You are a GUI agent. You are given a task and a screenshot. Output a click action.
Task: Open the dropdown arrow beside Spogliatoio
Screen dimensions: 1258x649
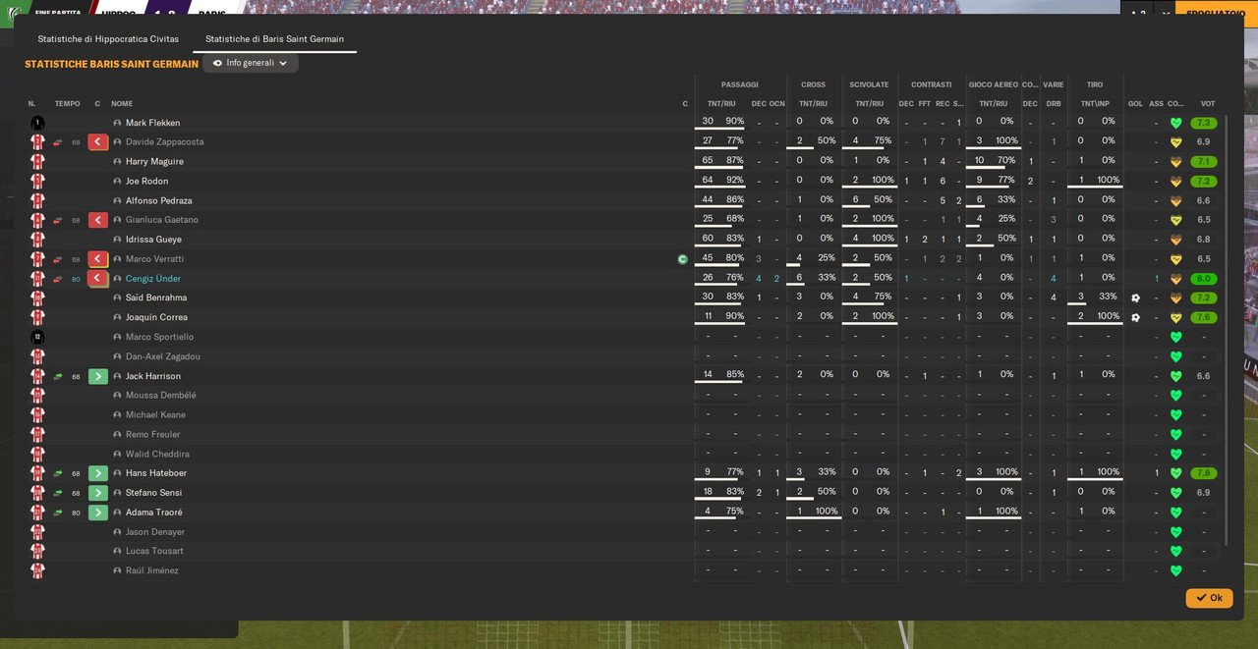(x=1166, y=14)
